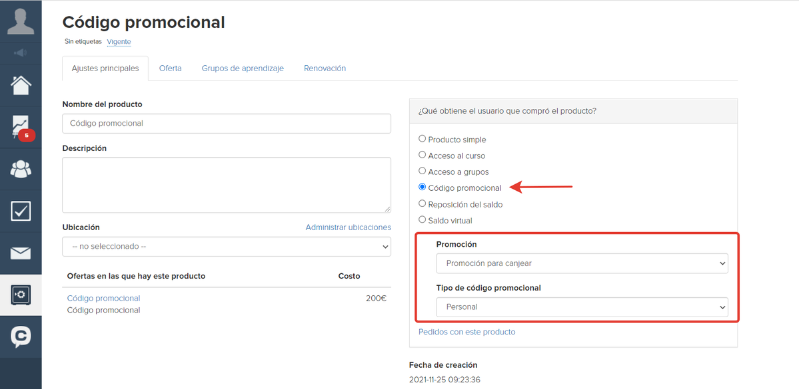This screenshot has height=389, width=799.
Task: Expand the Promoción dropdown
Action: click(x=582, y=263)
